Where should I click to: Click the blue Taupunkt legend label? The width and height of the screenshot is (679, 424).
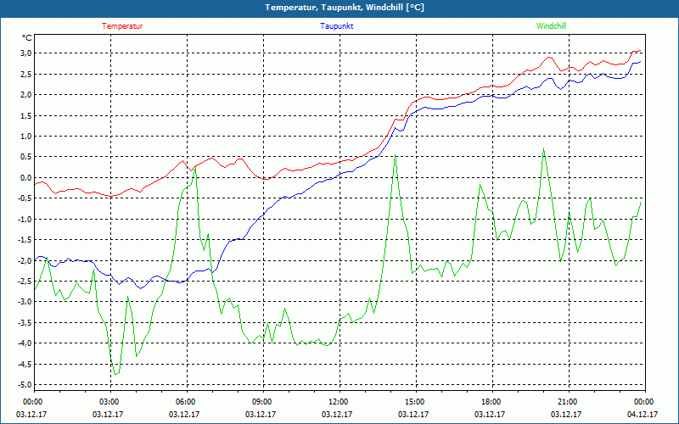(336, 26)
